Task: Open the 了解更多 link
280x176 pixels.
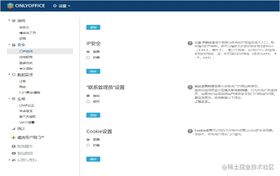Action: click(x=202, y=101)
